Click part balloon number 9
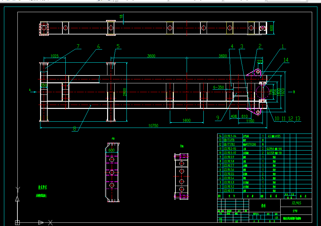Viewport: 321px width, 226px height. point(218,118)
